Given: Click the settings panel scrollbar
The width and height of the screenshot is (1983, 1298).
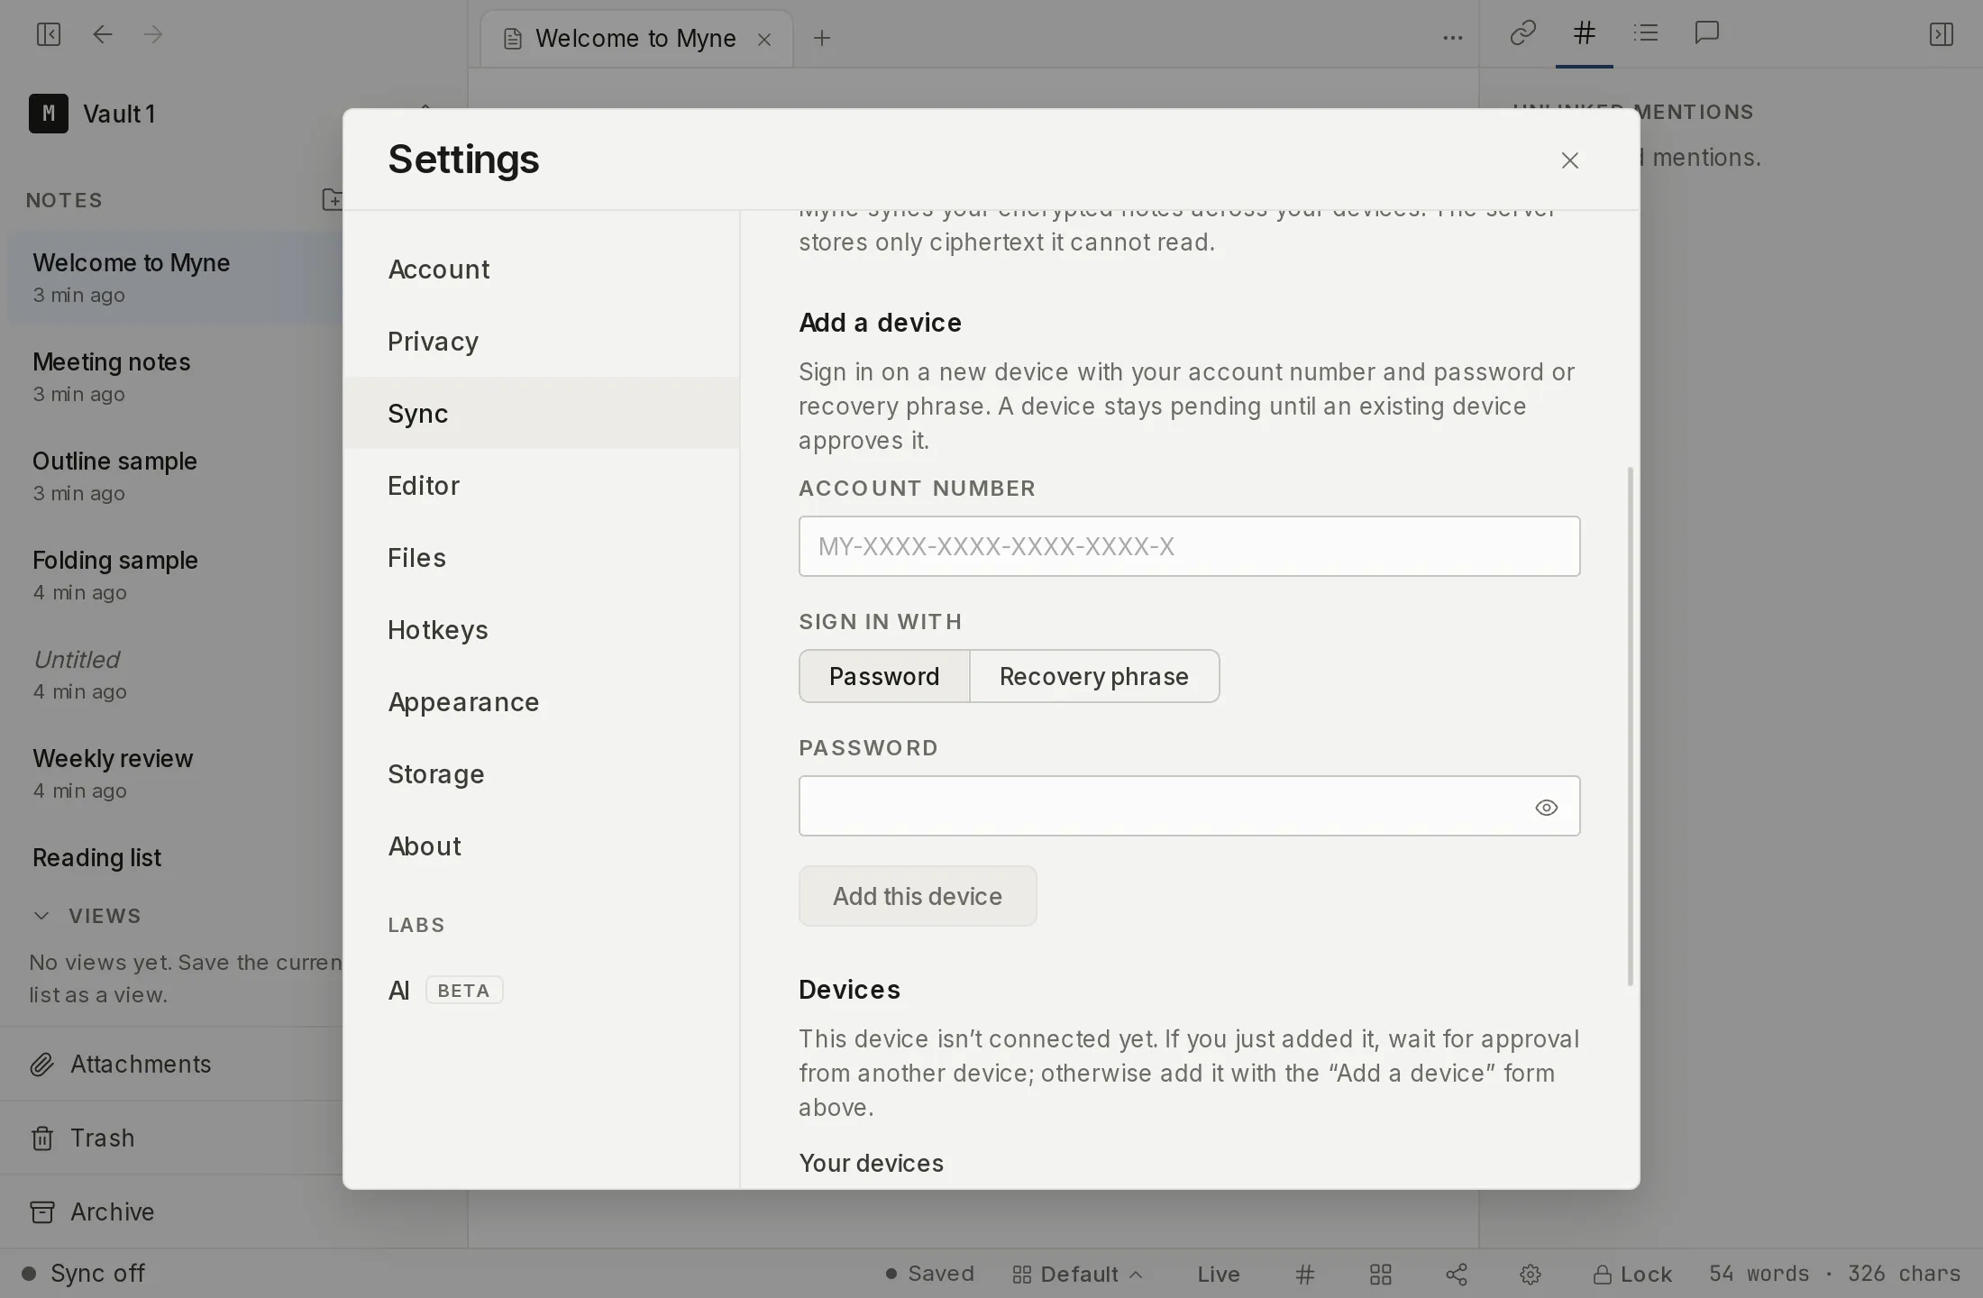Looking at the screenshot, I should click(x=1630, y=726).
